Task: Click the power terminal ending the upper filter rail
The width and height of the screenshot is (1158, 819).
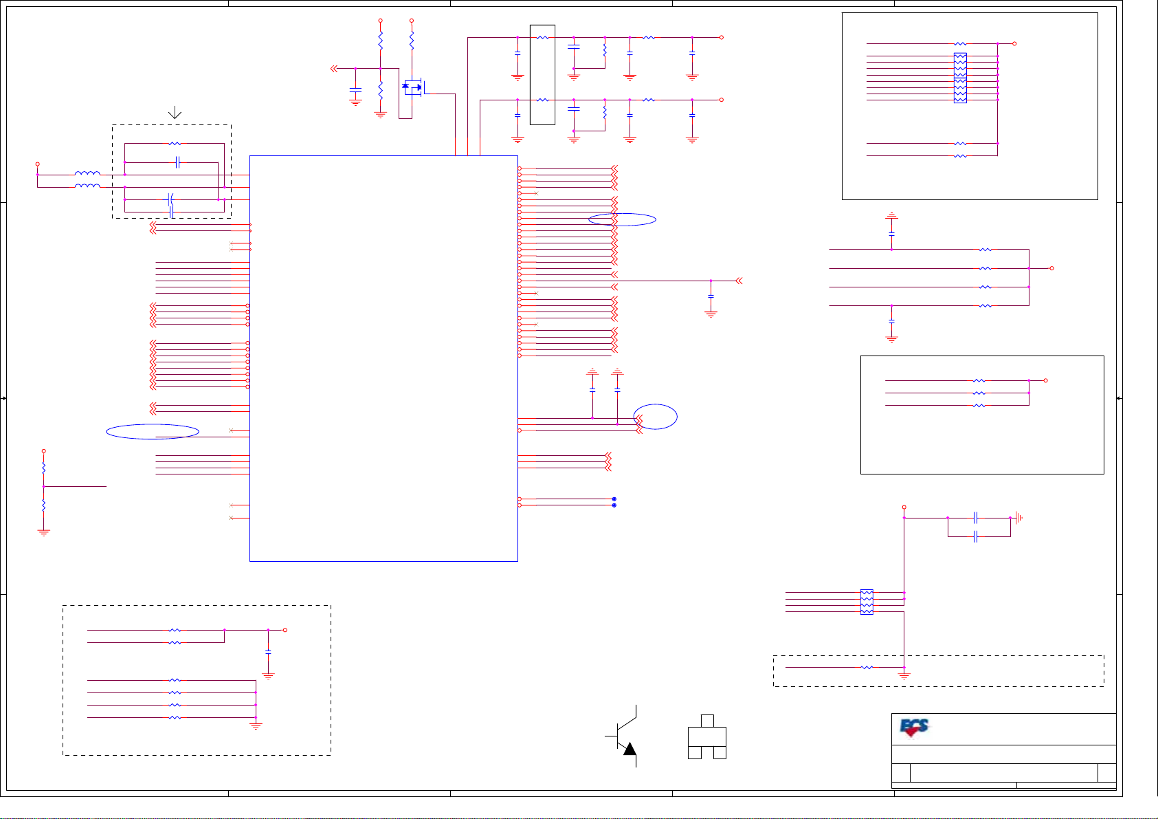Action: pyautogui.click(x=722, y=38)
